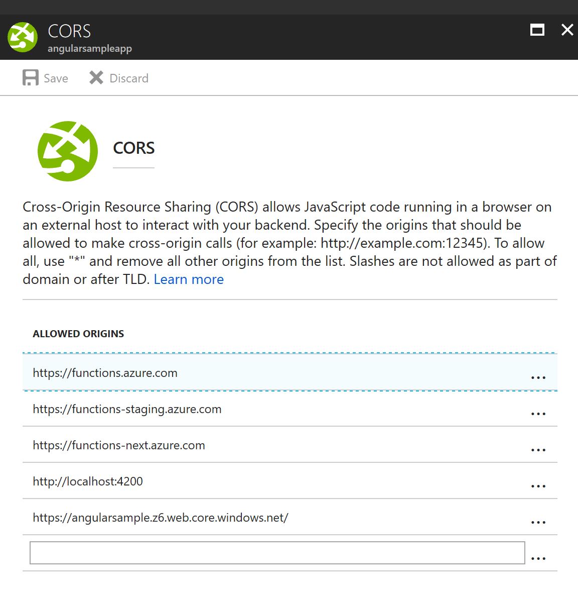Click the bold CORS section heading
The height and width of the screenshot is (590, 578).
(133, 148)
